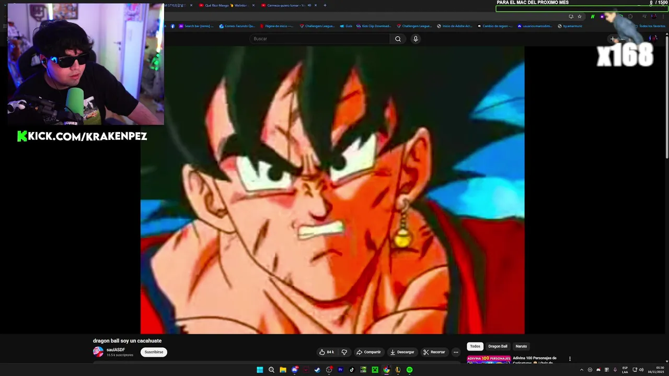The image size is (669, 376).
Task: Open first Challengers League bookmark
Action: pyautogui.click(x=317, y=26)
